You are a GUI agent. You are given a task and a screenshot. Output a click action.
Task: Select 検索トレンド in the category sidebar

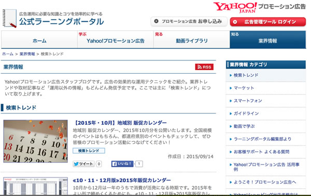pyautogui.click(x=266, y=75)
